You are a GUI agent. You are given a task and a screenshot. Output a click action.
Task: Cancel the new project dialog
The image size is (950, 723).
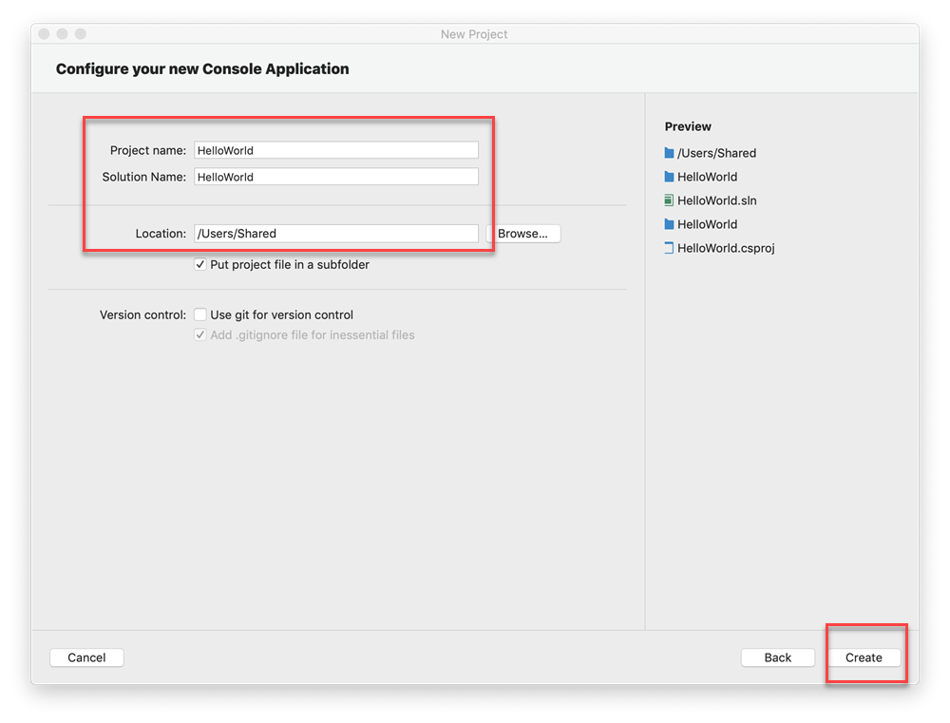(x=86, y=657)
